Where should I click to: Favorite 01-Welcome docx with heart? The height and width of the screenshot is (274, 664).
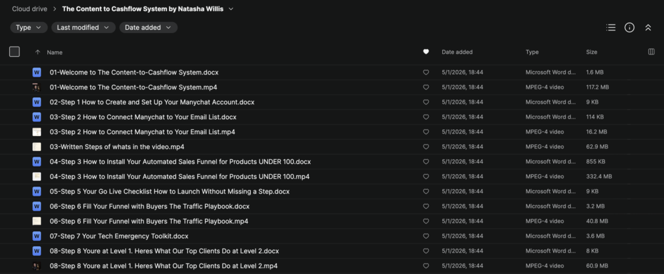pyautogui.click(x=426, y=73)
